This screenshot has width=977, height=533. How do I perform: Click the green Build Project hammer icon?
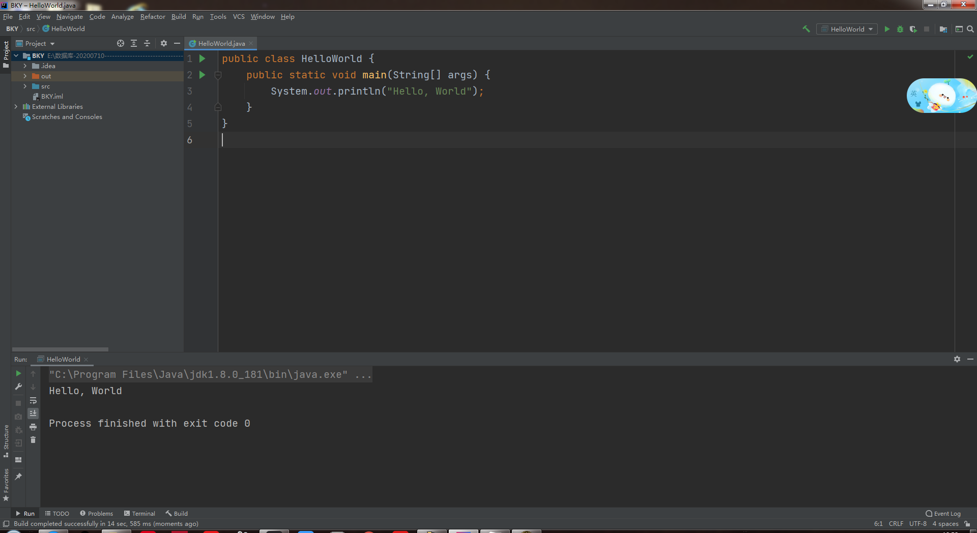coord(806,29)
